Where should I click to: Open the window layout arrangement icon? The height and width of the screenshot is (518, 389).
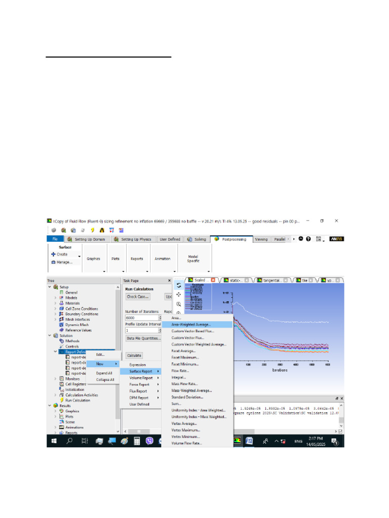pos(319,239)
